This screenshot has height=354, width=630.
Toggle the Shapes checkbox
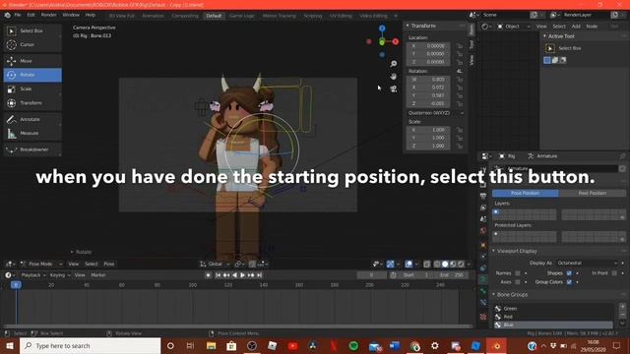coord(569,273)
